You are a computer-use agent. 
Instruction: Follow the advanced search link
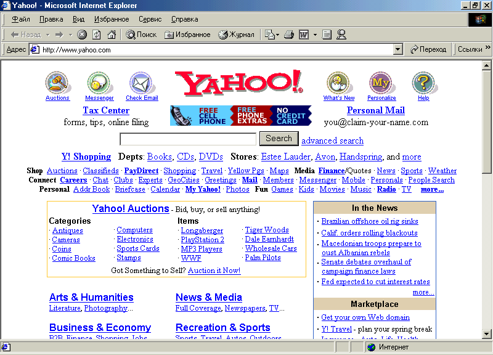(332, 141)
